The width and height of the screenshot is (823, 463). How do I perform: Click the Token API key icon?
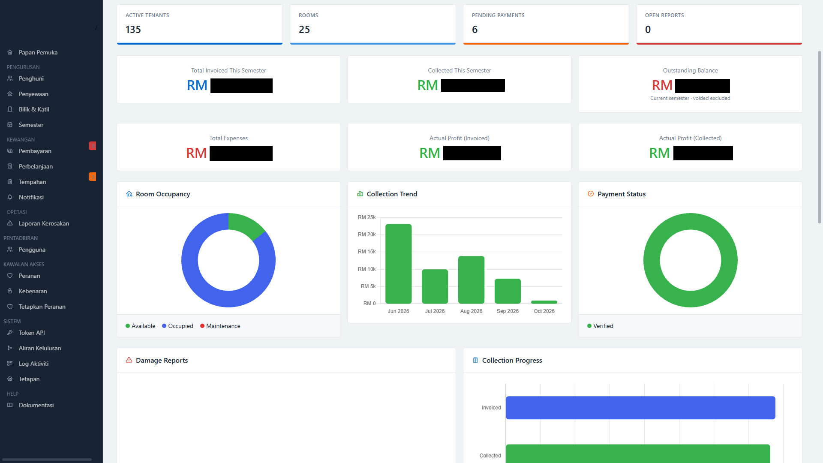(10, 333)
